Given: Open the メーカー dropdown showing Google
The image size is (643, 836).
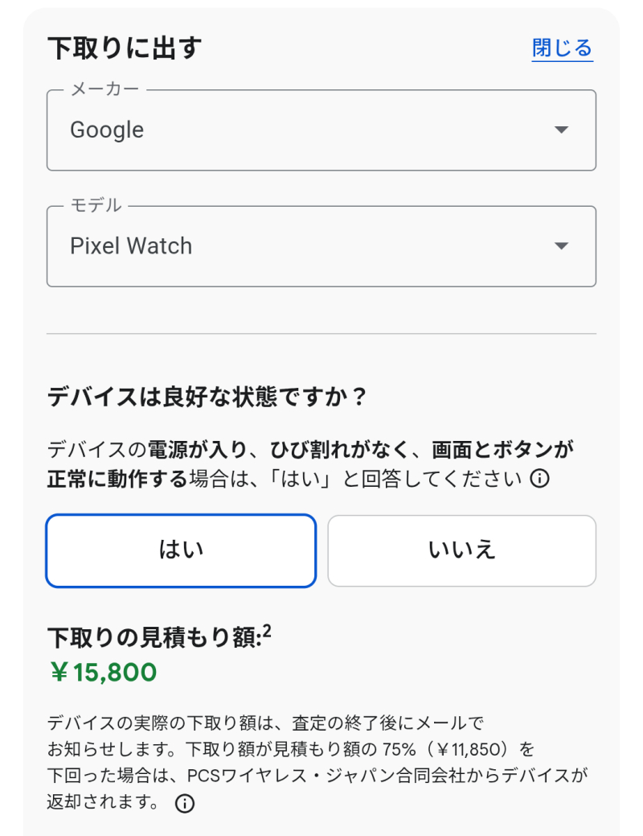Looking at the screenshot, I should pyautogui.click(x=321, y=130).
